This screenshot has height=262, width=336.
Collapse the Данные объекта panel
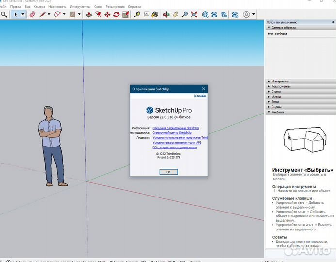coord(301,28)
